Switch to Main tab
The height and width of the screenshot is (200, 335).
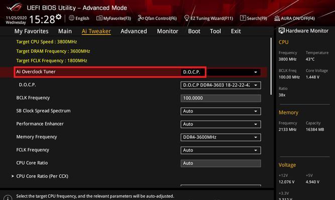pyautogui.click(x=65, y=31)
